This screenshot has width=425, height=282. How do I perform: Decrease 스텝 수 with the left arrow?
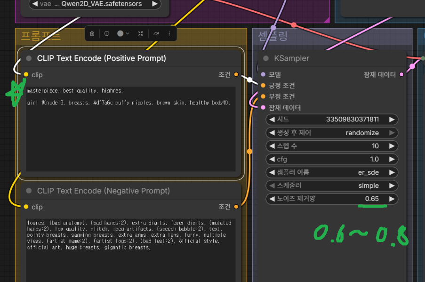(272, 146)
